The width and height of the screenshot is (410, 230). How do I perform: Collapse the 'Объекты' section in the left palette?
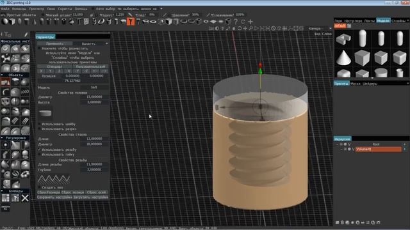tap(2, 75)
